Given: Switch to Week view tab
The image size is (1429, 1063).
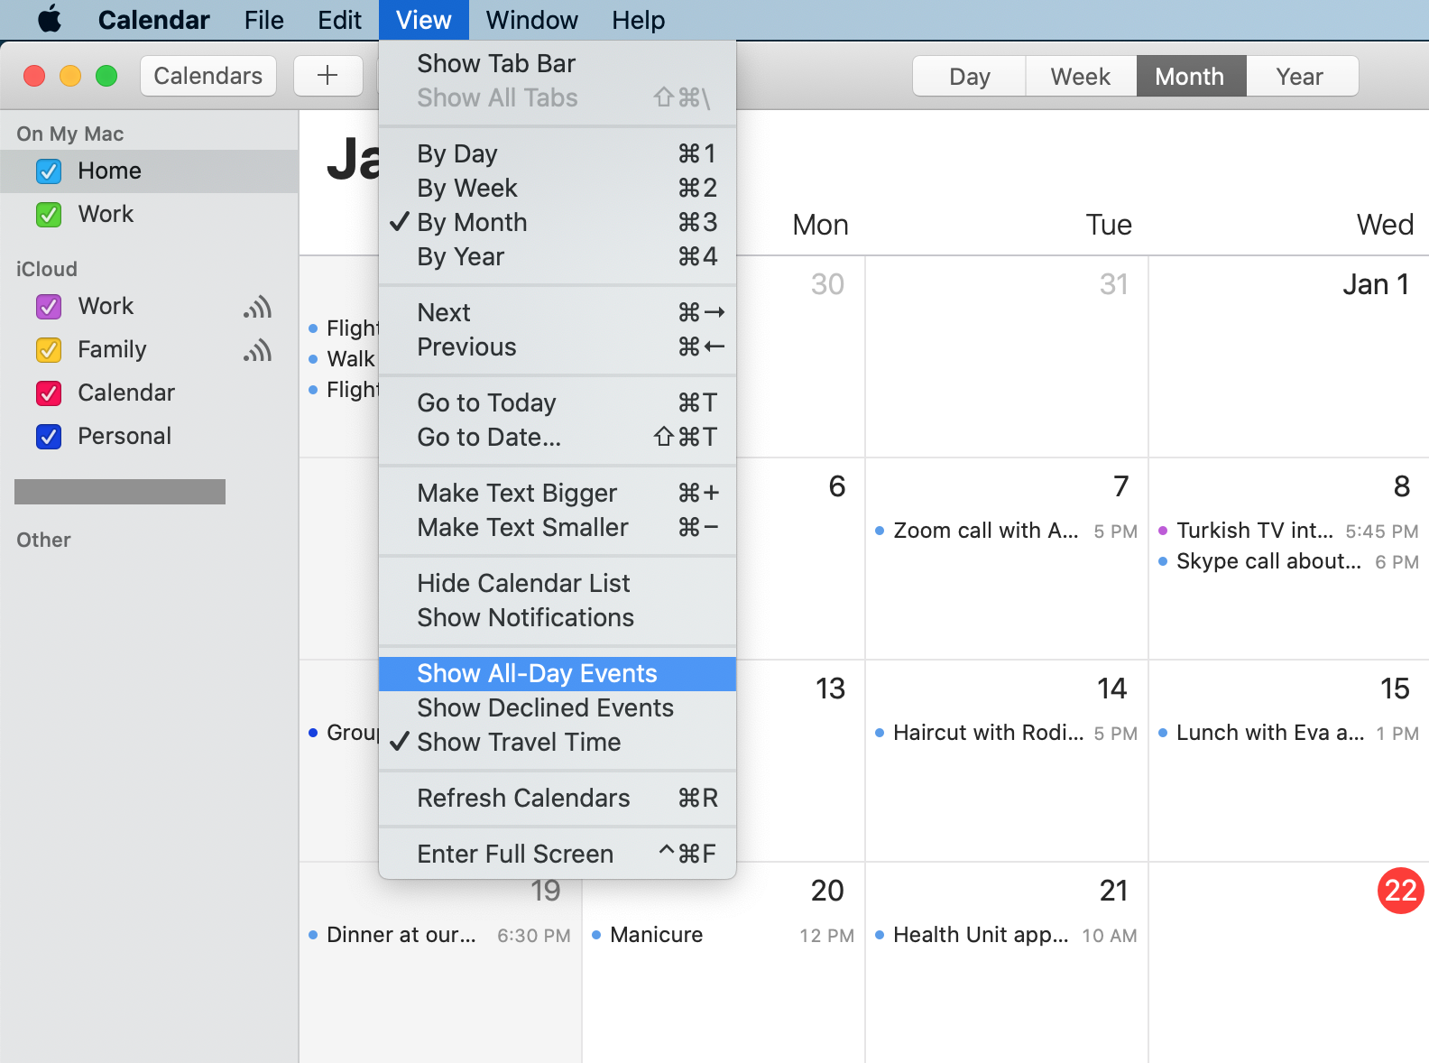Looking at the screenshot, I should click(1081, 76).
